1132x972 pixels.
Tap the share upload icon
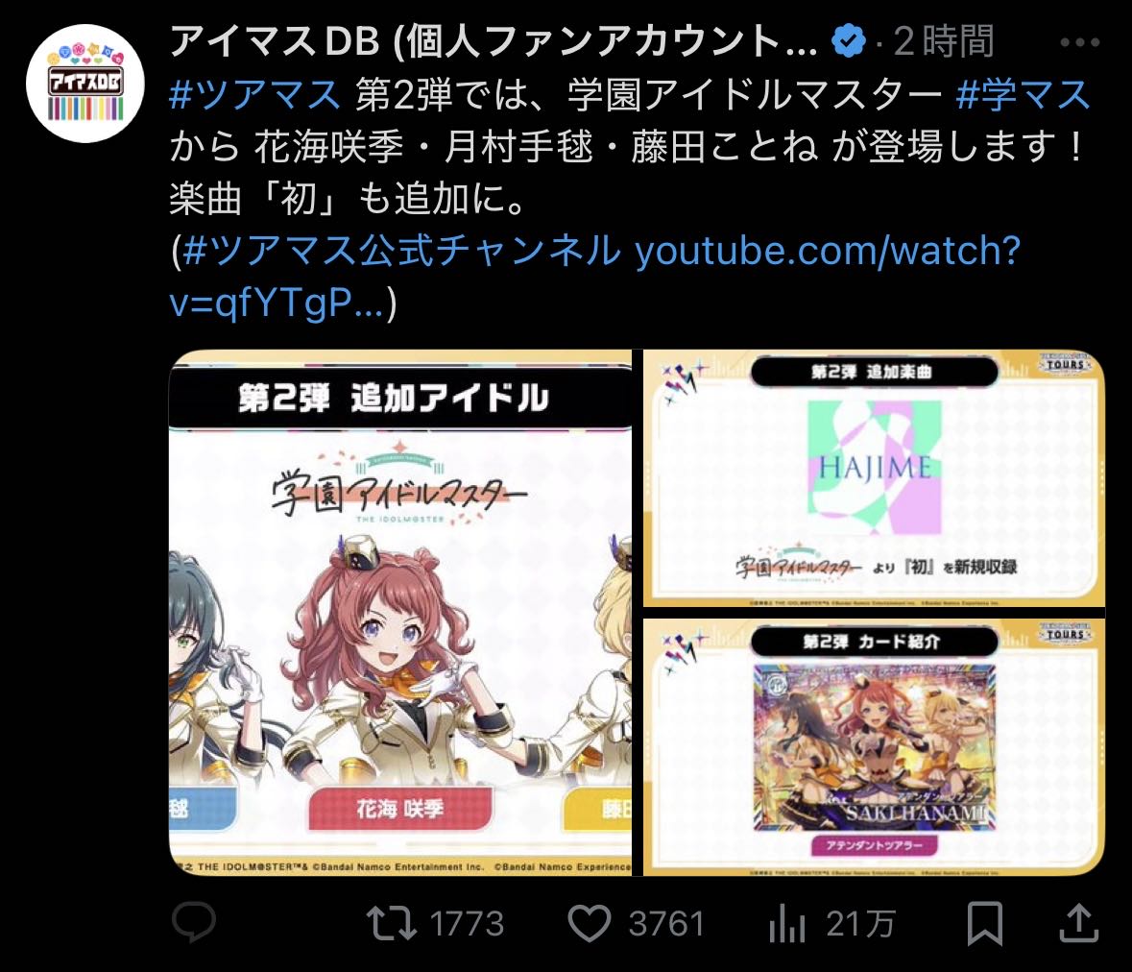click(x=1078, y=923)
